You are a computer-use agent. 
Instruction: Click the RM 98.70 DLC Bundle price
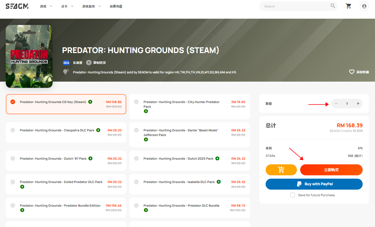pos(238,206)
